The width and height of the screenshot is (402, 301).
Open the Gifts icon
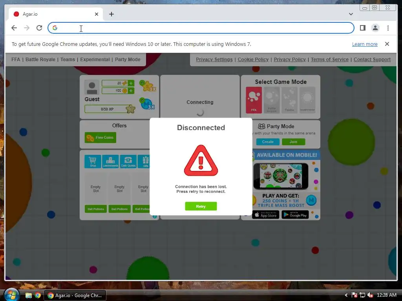tap(144, 161)
